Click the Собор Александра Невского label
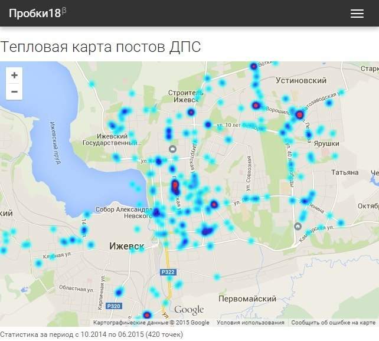This screenshot has width=379, height=341. pos(124,212)
